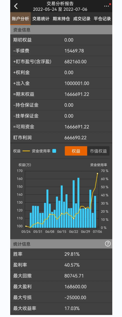Click the 交易分析报告 title

point(60,3)
